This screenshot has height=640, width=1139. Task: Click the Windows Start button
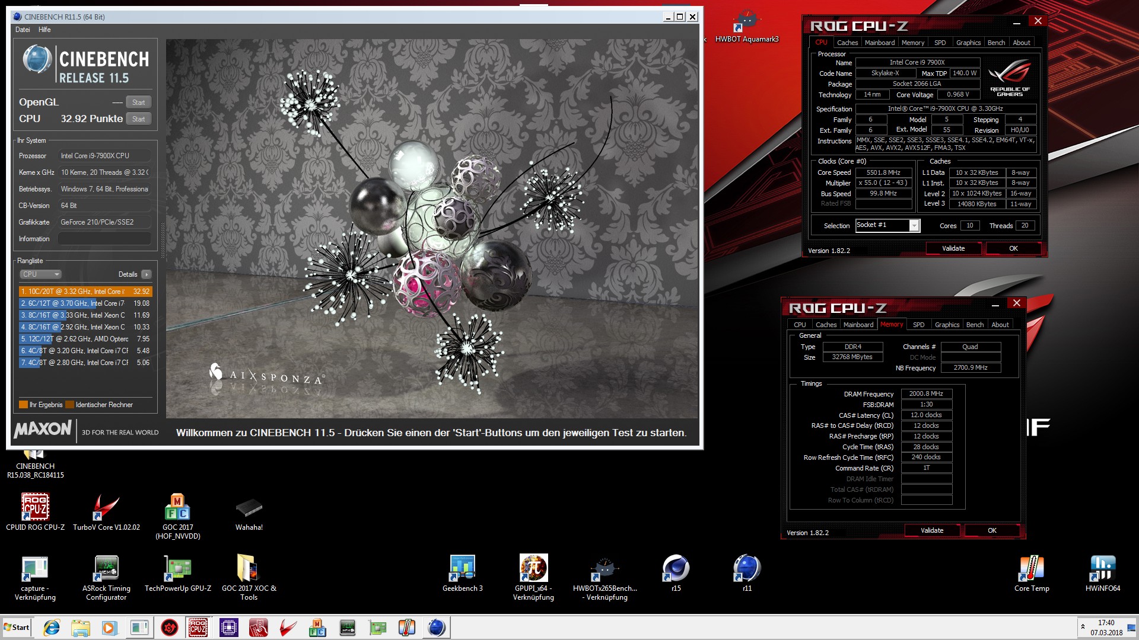tap(17, 628)
